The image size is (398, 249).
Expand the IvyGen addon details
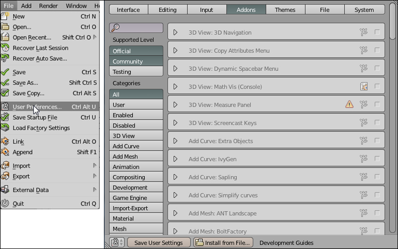[175, 159]
